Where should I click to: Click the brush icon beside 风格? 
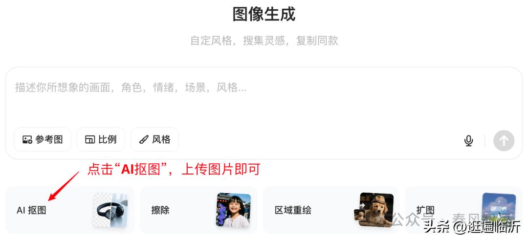pyautogui.click(x=144, y=140)
